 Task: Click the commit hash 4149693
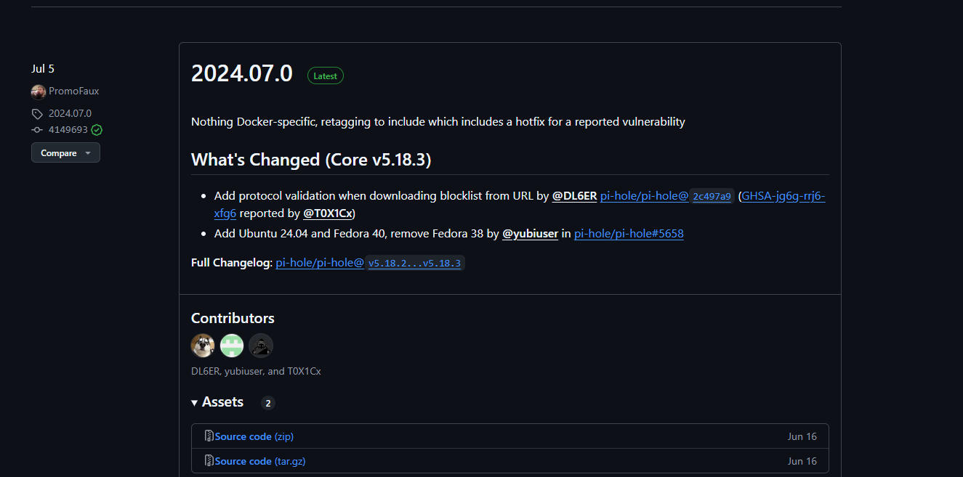click(69, 129)
